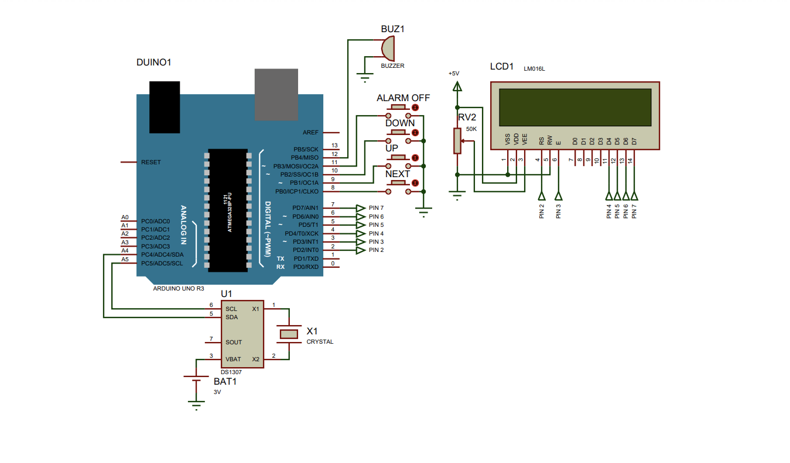Click the BUZ1 reference label

pyautogui.click(x=393, y=29)
